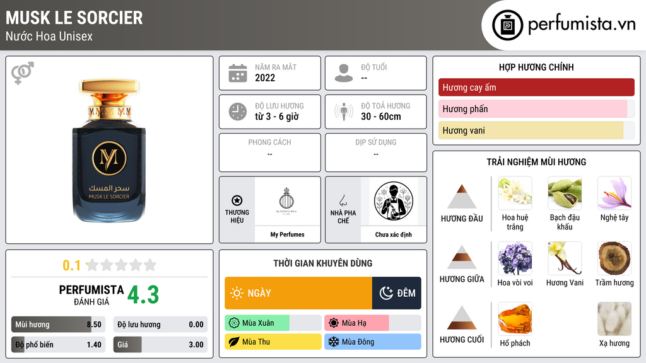The height and width of the screenshot is (363, 646).
Task: Click the unisex gender symbol icon
Action: click(22, 73)
